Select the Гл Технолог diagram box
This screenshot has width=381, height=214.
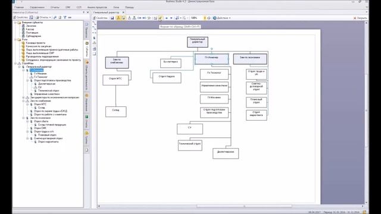214,74
